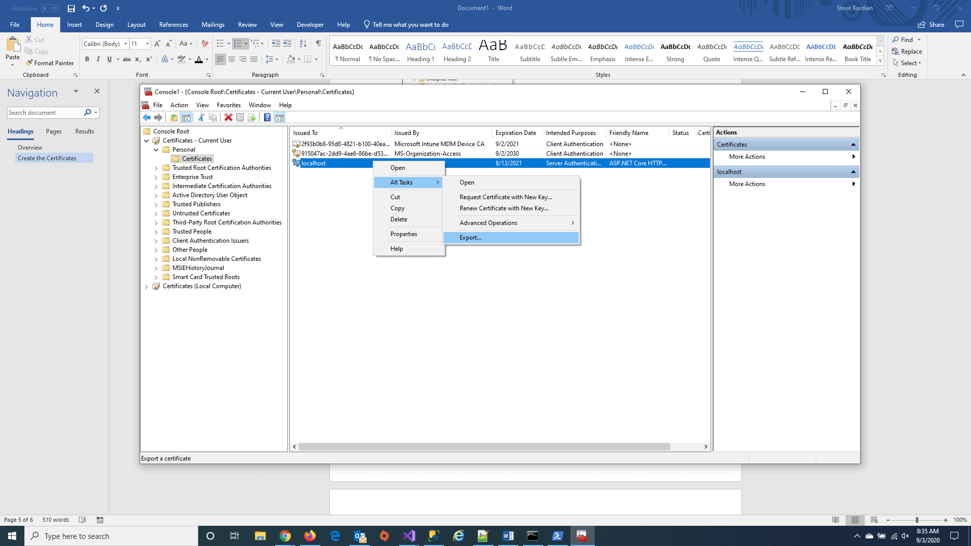
Task: Click the certificate list horizontal scrollbar
Action: (x=484, y=447)
